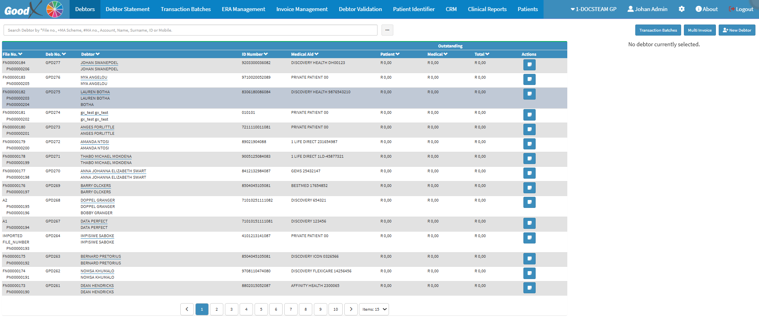Open the ellipsis advanced search button
The height and width of the screenshot is (317, 759).
click(x=387, y=30)
